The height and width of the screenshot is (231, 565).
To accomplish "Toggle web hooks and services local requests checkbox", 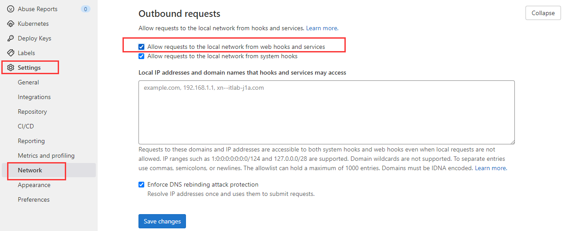I will pyautogui.click(x=141, y=47).
